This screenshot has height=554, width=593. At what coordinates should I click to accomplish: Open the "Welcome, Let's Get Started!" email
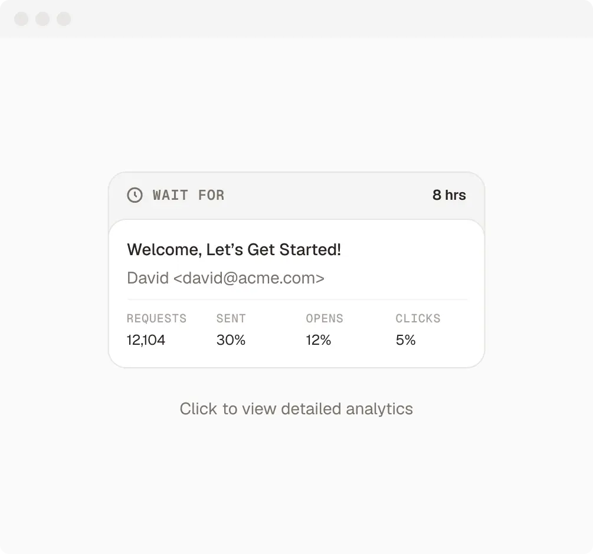[x=234, y=250]
